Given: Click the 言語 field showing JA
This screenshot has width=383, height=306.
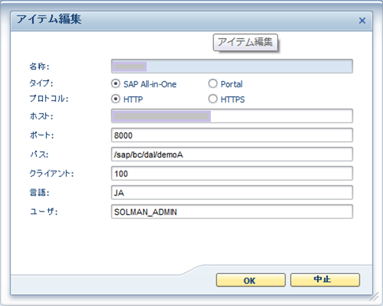Looking at the screenshot, I should pos(232,192).
